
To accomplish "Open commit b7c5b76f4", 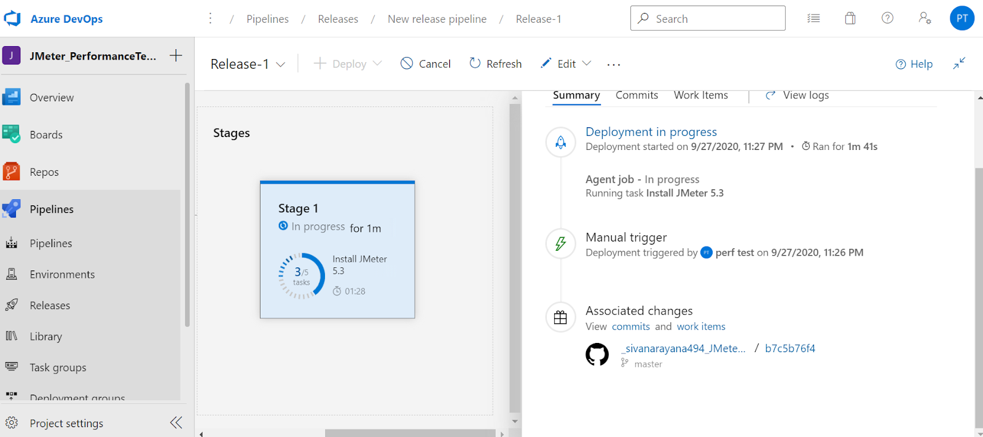I will (790, 348).
